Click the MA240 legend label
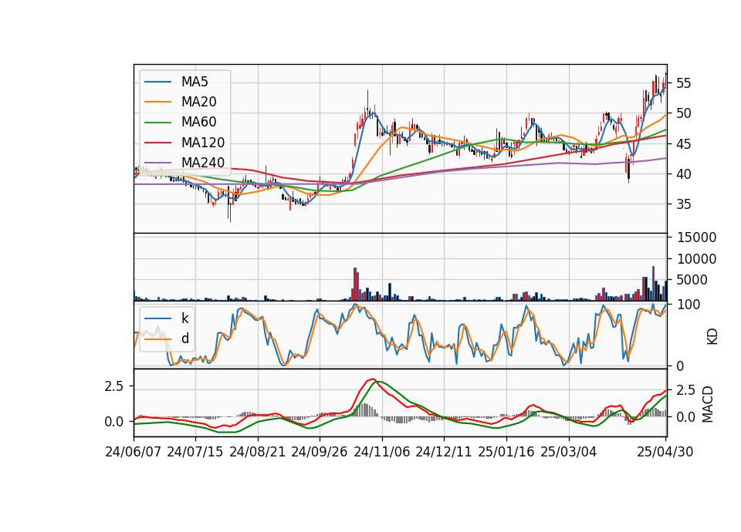 click(203, 163)
